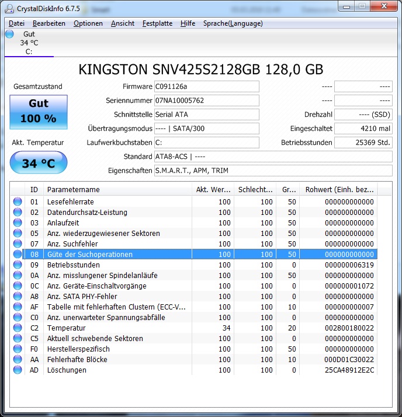This screenshot has height=417, width=402.
Task: Click raw value 25CA48912E2C in Löschungen row
Action: pos(349,370)
